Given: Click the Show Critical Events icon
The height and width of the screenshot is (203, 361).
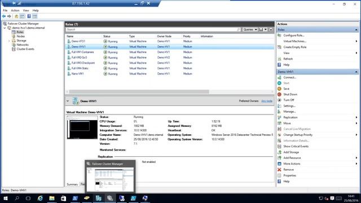Looking at the screenshot, I should tap(279, 147).
